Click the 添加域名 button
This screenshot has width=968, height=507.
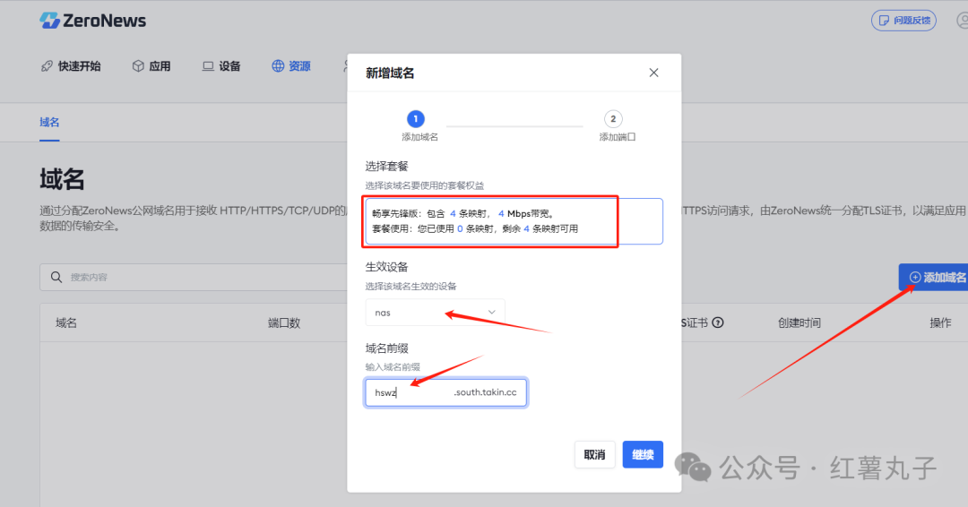pos(933,277)
